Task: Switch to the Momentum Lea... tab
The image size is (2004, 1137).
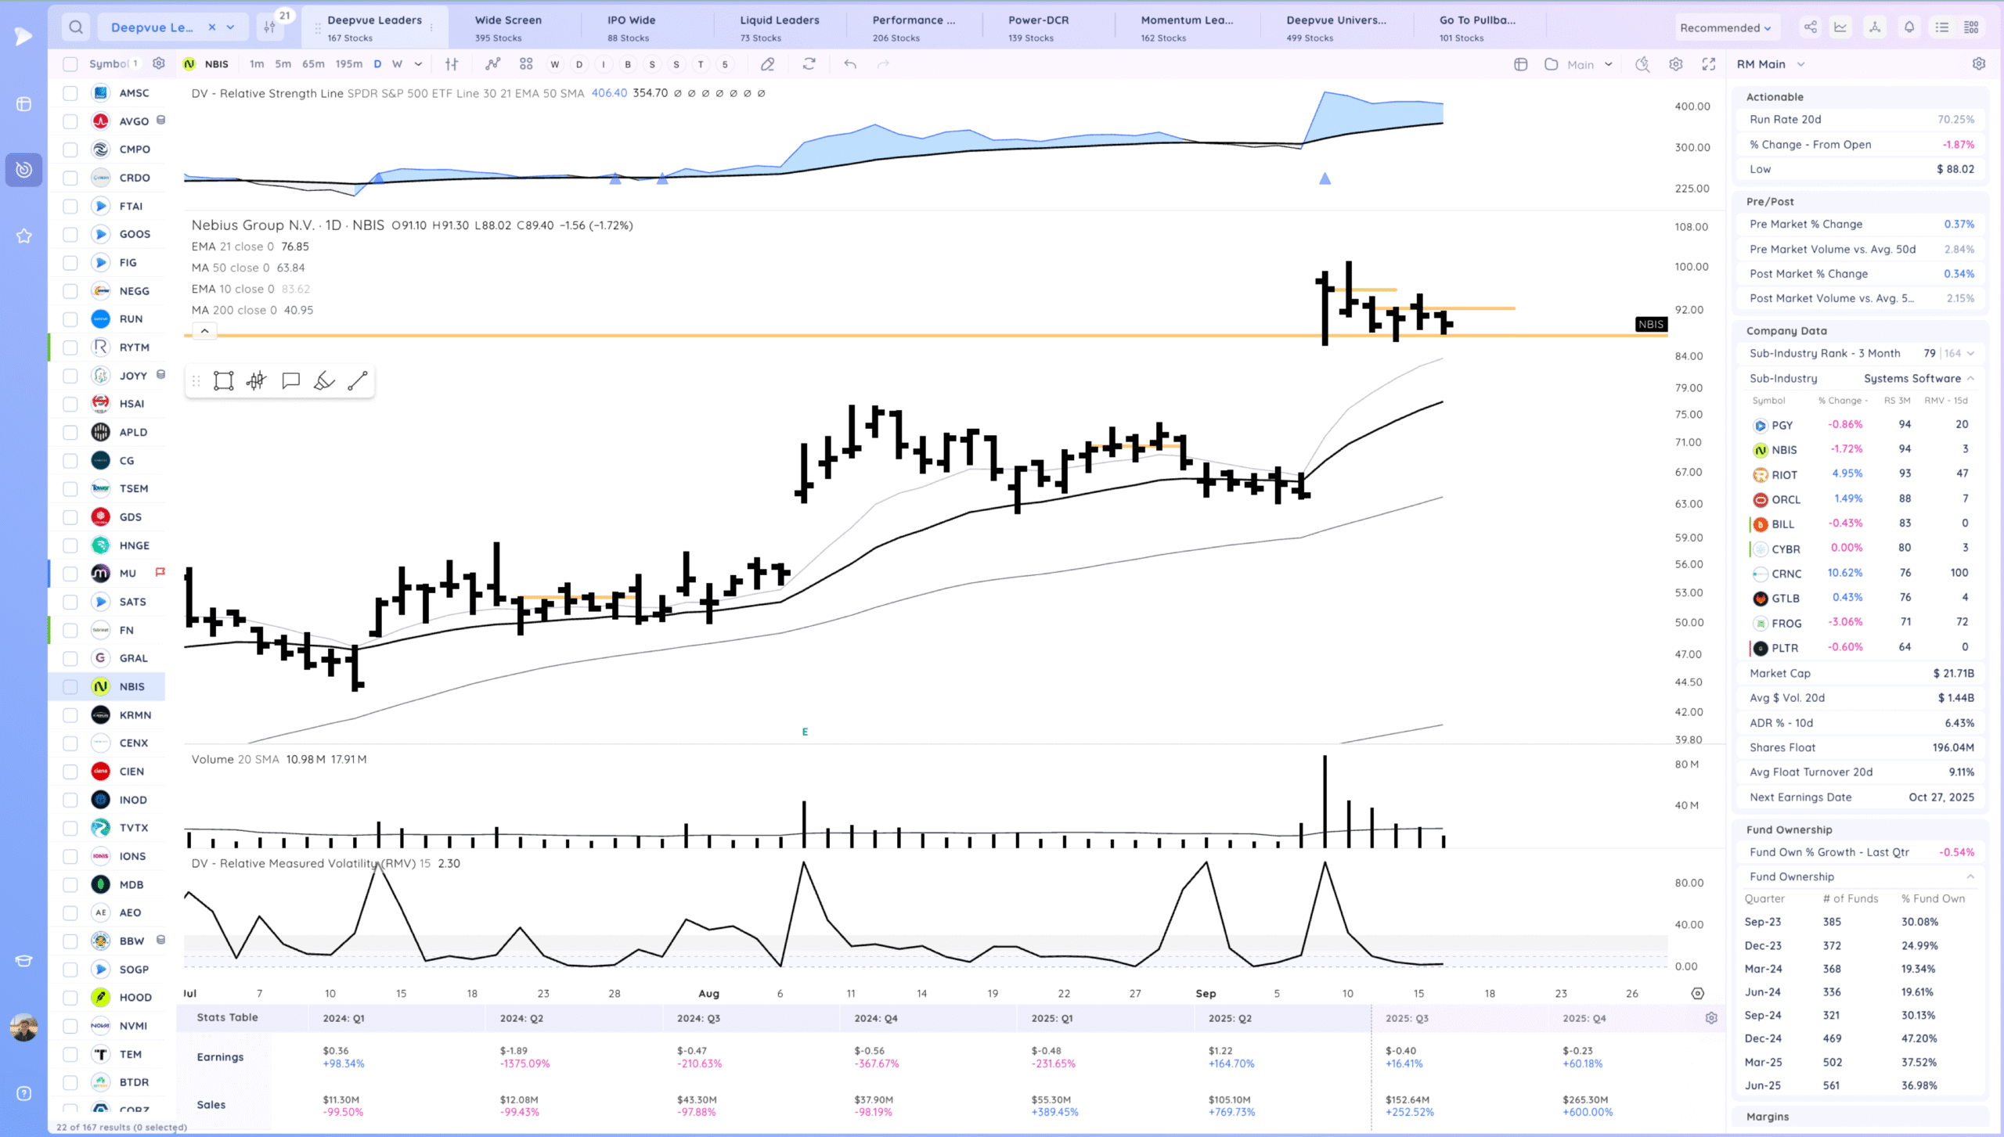Action: [1187, 27]
